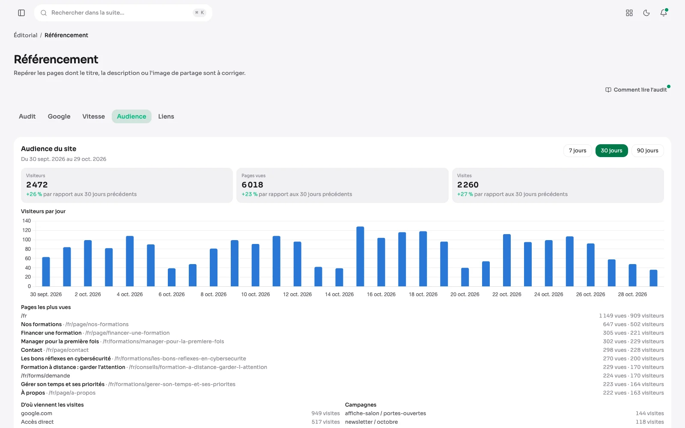Select the 7 jours period
Screen dimensions: 685x428
[x=578, y=151]
